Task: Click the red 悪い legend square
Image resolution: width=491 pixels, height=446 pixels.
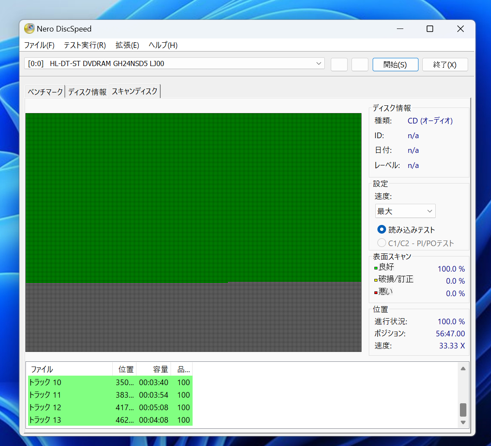Action: pyautogui.click(x=376, y=293)
